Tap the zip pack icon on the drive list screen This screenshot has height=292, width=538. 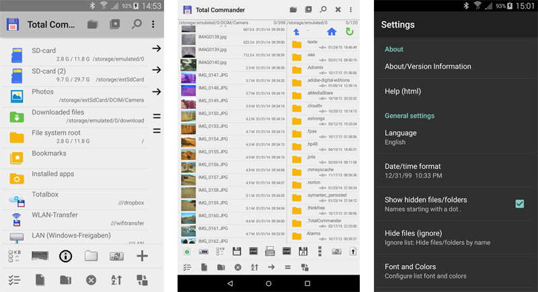point(65,280)
